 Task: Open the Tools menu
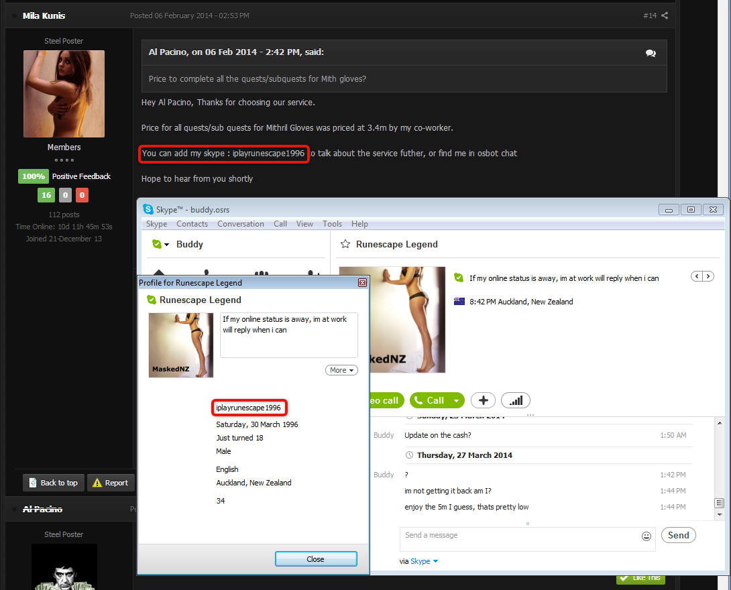[332, 224]
